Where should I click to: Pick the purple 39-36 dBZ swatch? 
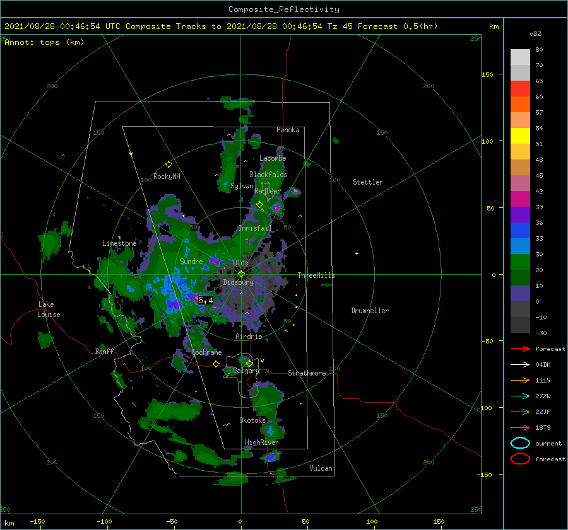click(520, 215)
